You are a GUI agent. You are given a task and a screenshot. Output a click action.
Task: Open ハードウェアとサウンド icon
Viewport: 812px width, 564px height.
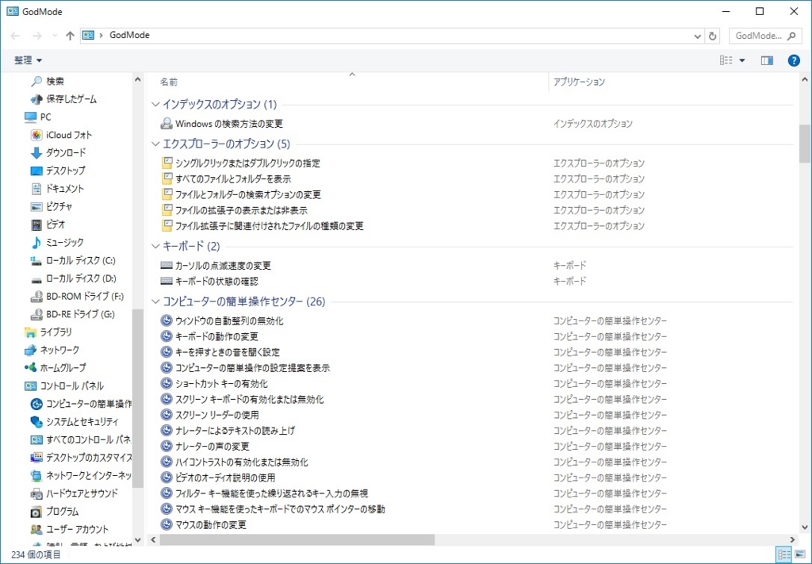coord(36,493)
